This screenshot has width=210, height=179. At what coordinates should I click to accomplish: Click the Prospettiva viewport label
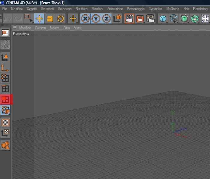coord(21,34)
